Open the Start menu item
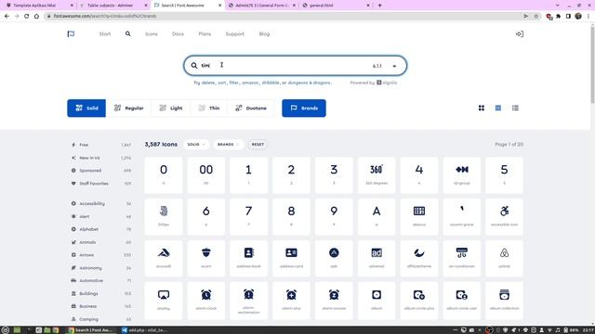595x334 pixels. [x=105, y=34]
